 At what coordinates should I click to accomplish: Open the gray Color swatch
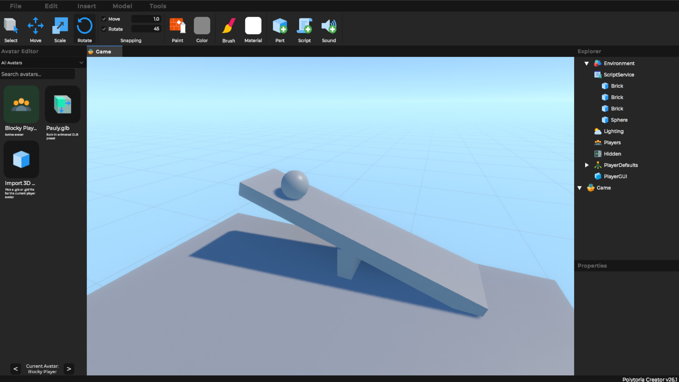[202, 26]
